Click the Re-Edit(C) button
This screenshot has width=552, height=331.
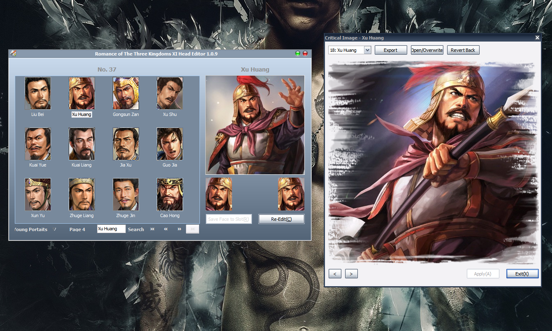point(281,219)
